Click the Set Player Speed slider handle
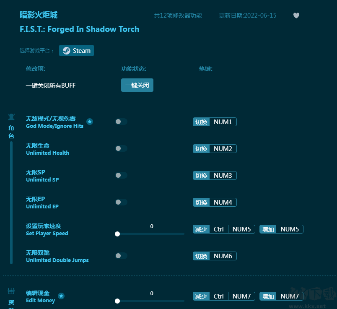Viewport: 337px width, 309px height. pyautogui.click(x=117, y=234)
